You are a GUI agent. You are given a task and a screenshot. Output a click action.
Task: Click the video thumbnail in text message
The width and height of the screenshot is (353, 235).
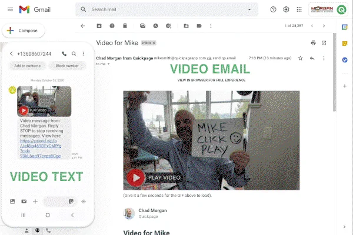pos(44,101)
